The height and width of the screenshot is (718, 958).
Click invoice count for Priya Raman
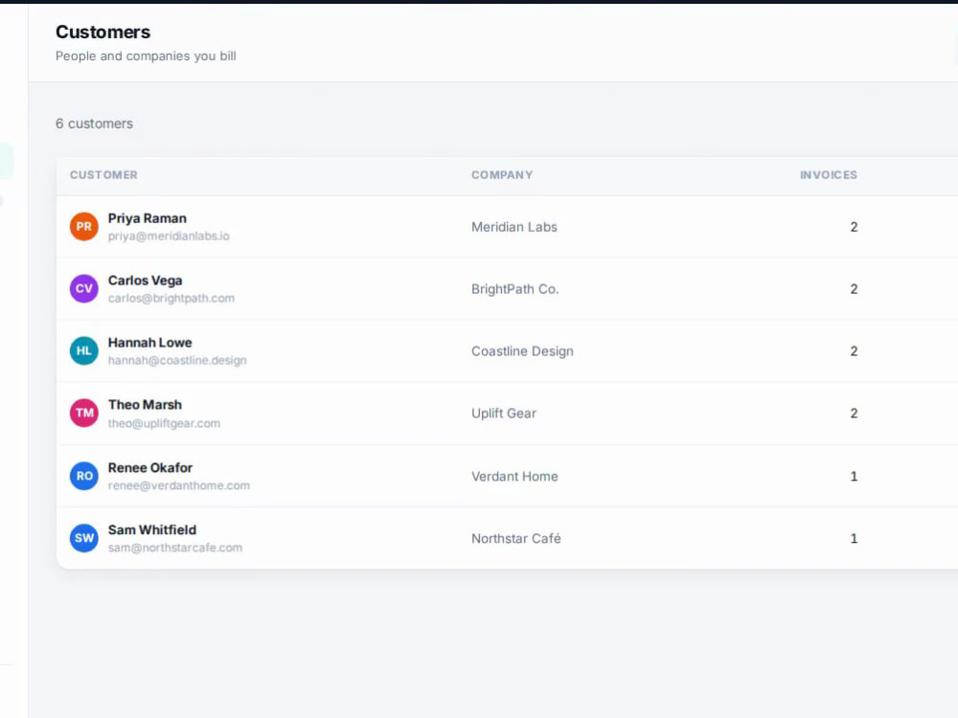tap(854, 227)
